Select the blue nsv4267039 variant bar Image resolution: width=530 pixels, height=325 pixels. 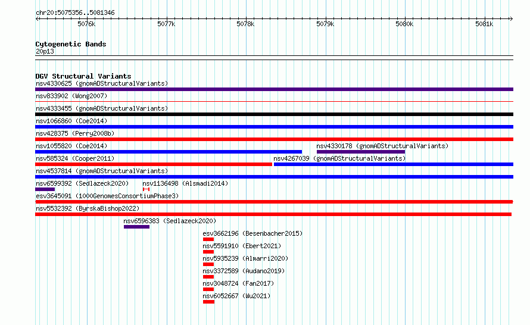coord(394,164)
